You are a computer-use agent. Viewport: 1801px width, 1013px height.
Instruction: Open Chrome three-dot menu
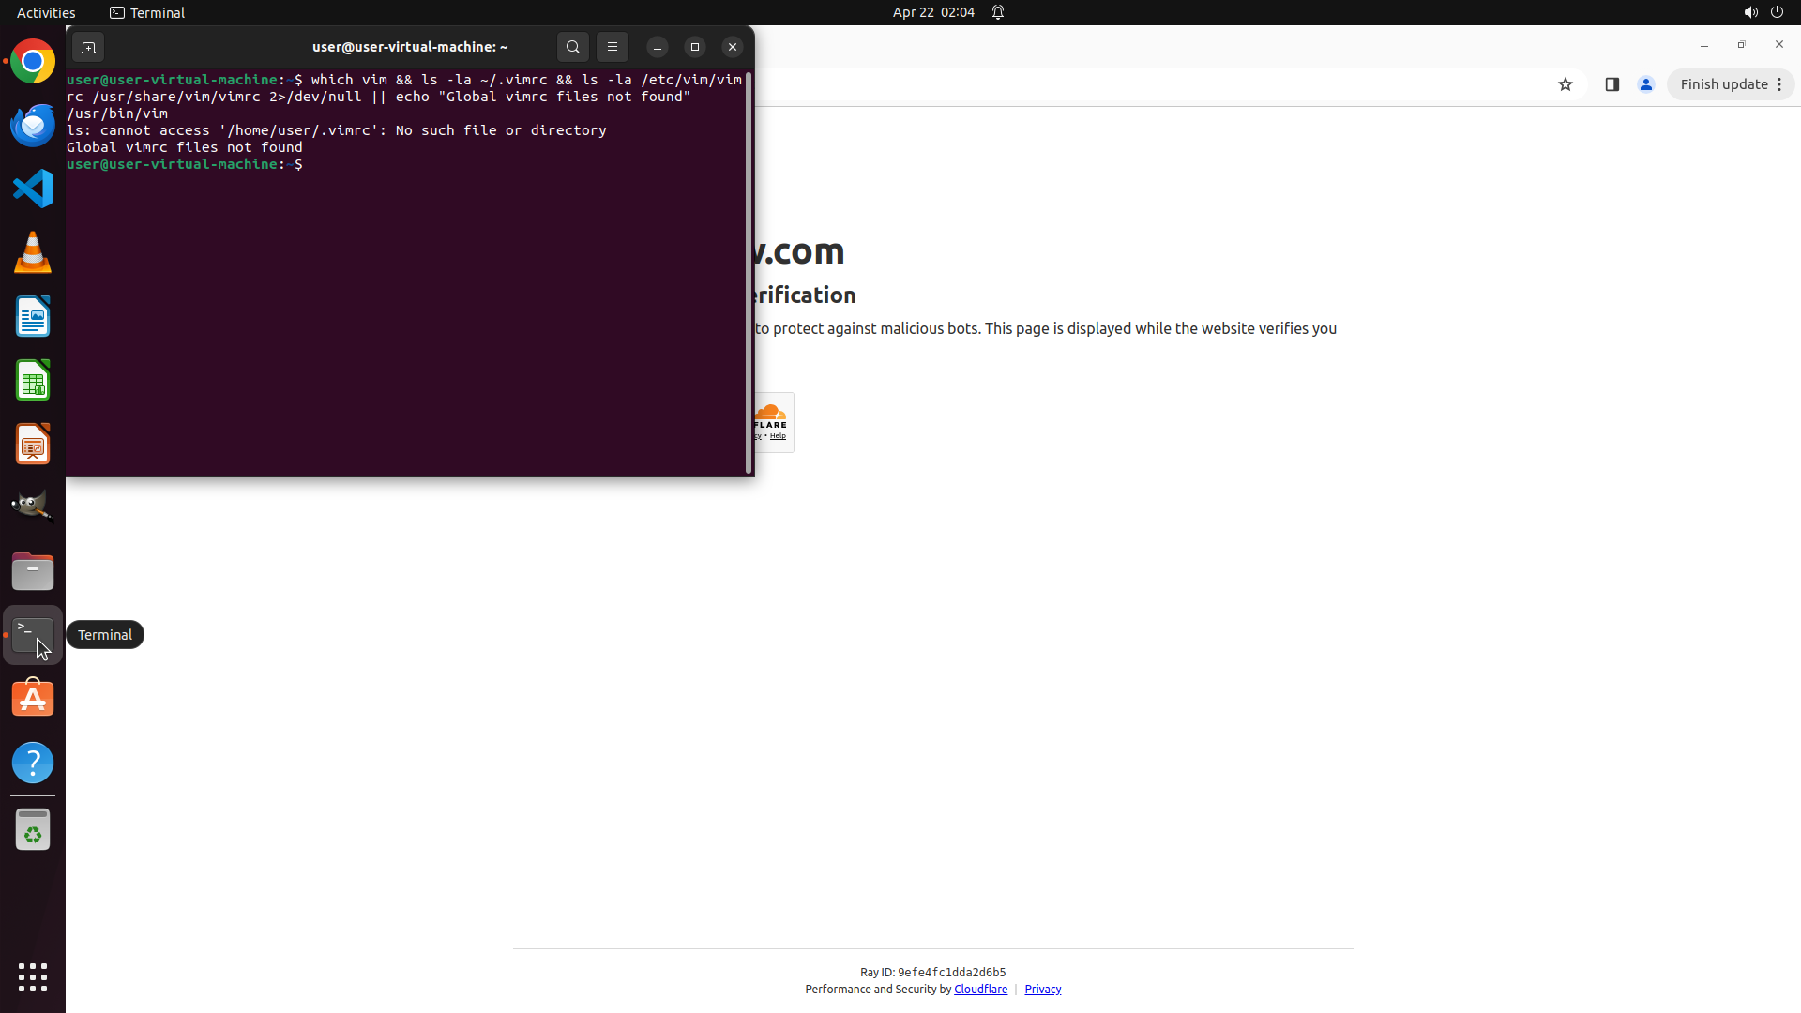[x=1779, y=84]
